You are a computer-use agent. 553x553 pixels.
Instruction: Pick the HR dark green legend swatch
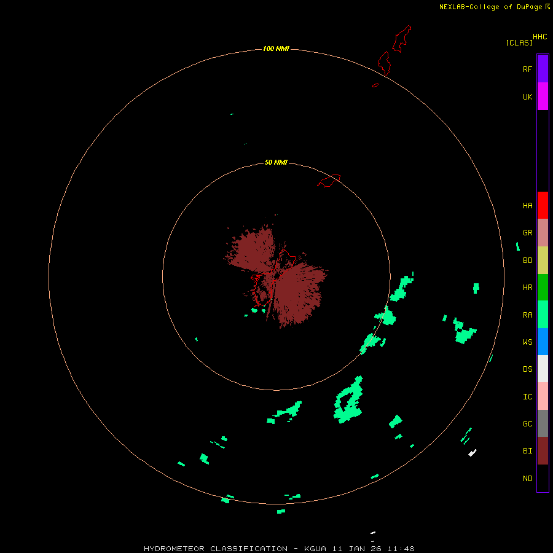click(543, 288)
